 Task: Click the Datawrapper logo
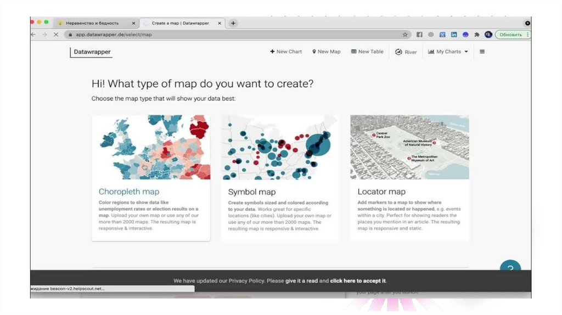click(92, 52)
